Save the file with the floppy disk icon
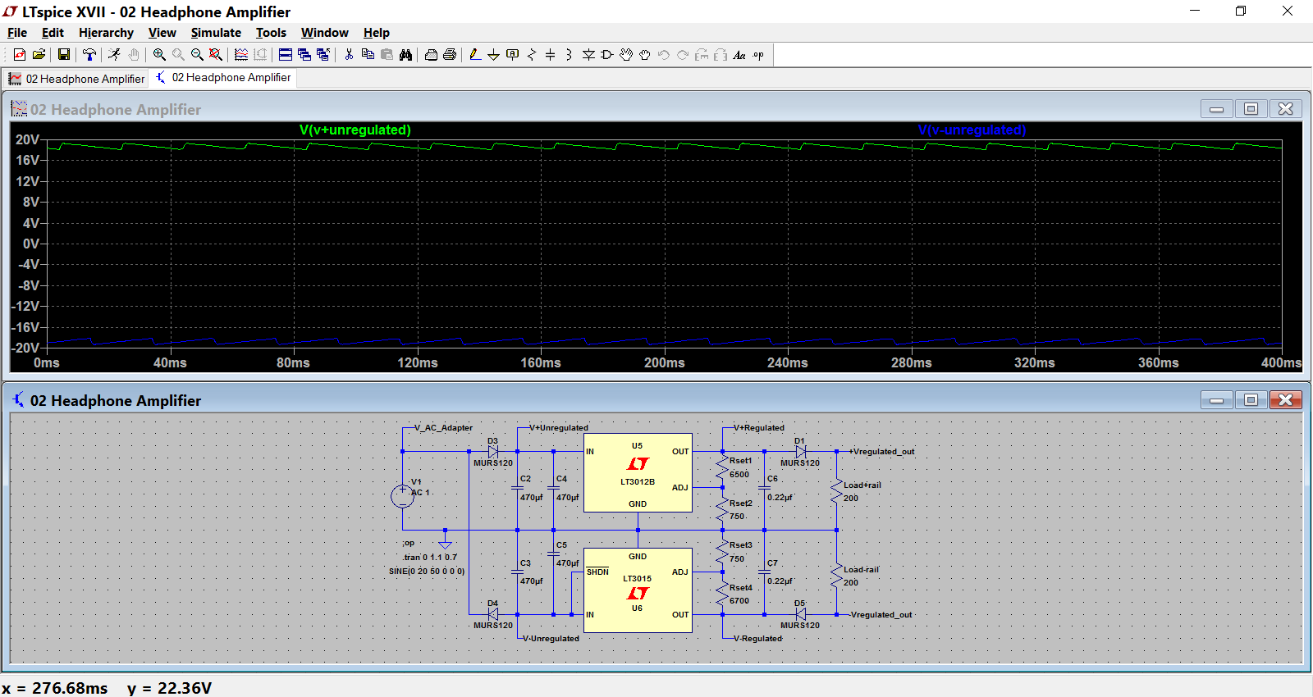The height and width of the screenshot is (697, 1313). point(63,55)
